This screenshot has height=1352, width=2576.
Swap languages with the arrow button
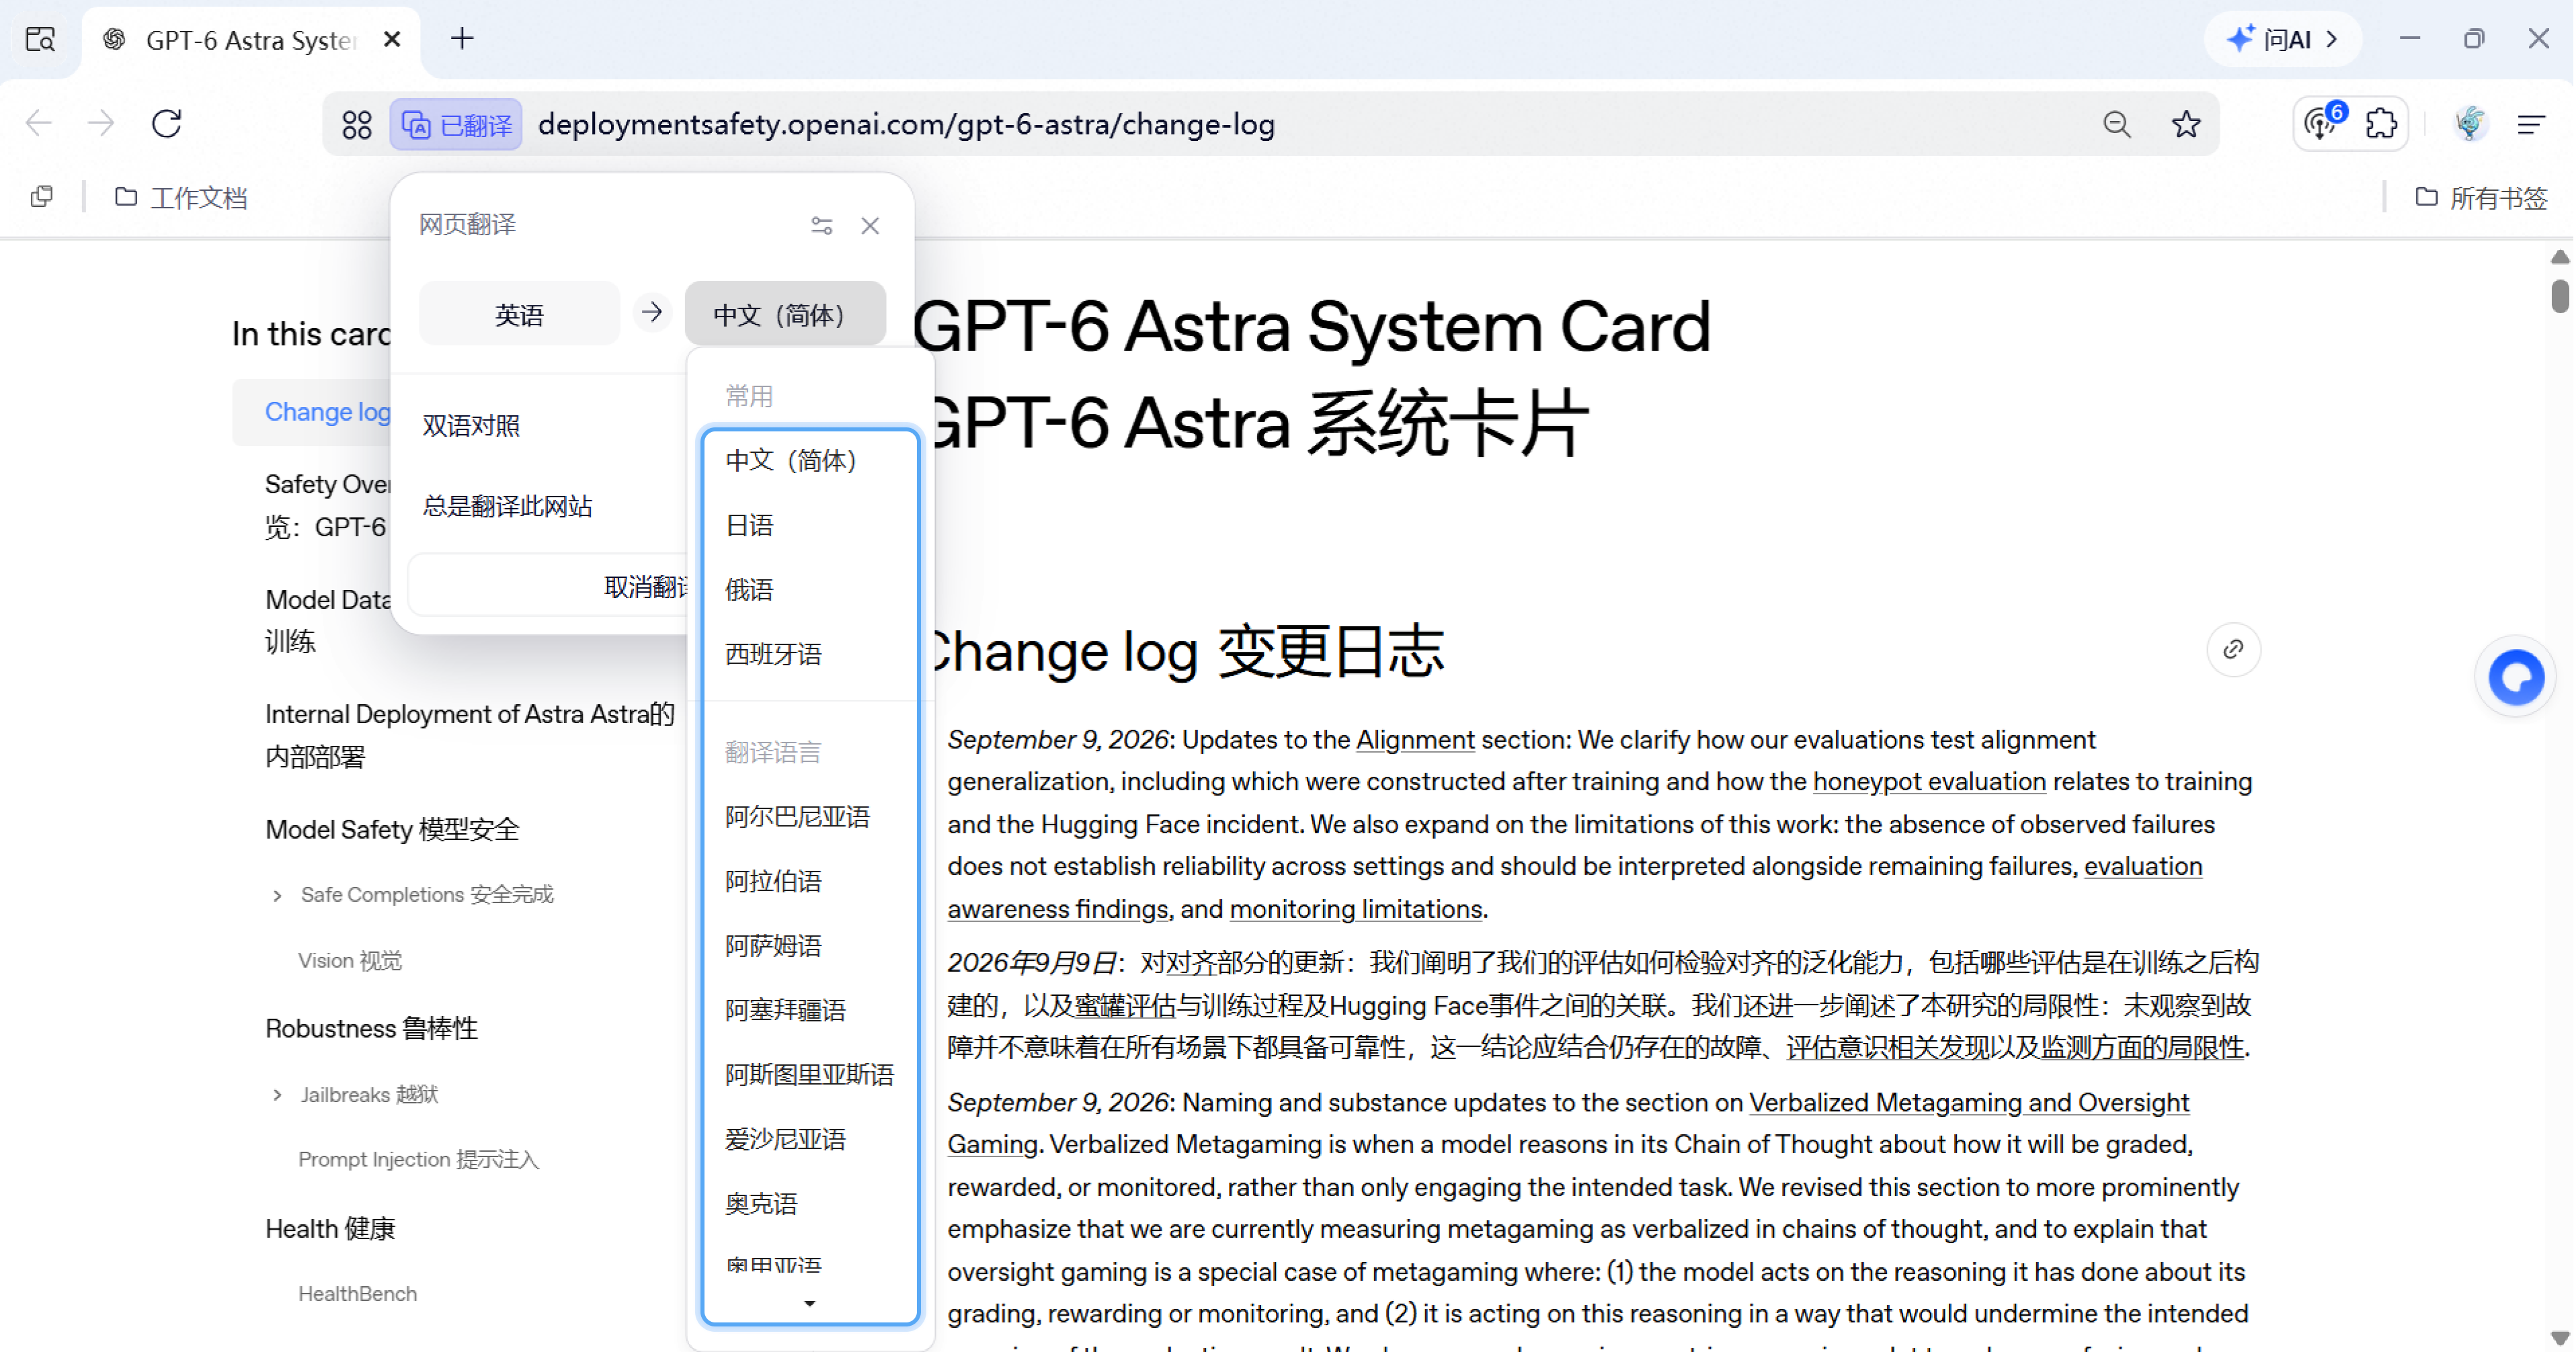652,312
